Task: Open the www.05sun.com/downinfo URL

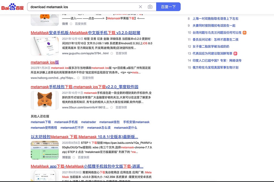Action: (x=85, y=107)
